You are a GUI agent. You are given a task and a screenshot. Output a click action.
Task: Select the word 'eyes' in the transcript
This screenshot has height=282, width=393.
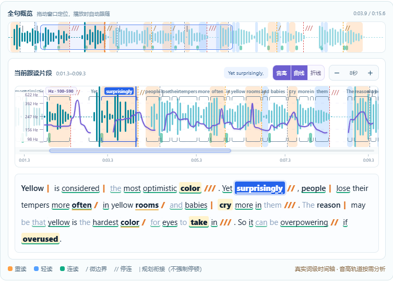click(x=170, y=222)
